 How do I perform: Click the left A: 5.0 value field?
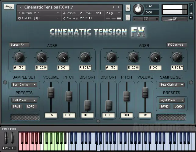tap(20, 68)
